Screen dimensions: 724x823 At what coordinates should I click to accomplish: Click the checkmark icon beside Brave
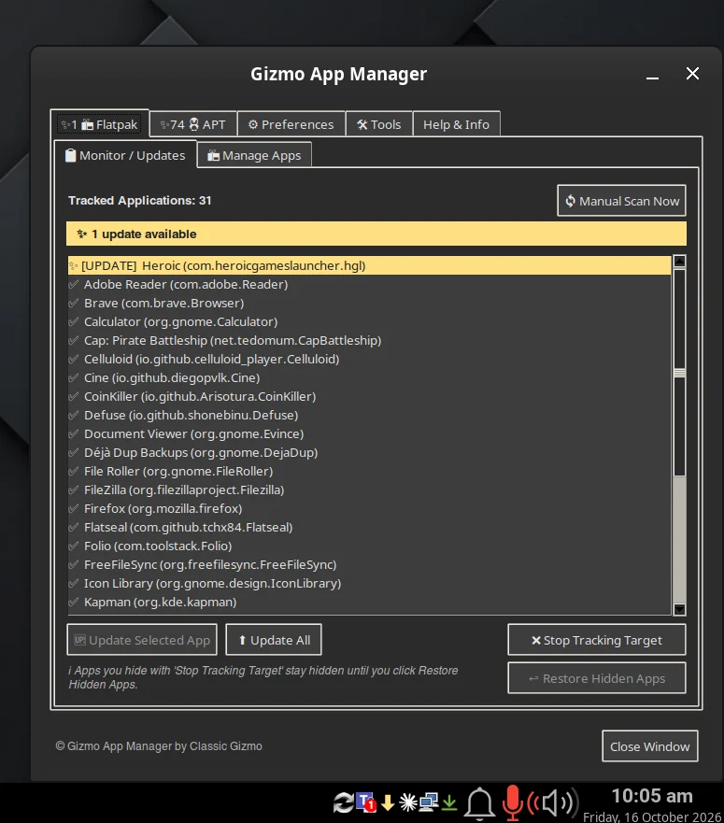click(74, 304)
